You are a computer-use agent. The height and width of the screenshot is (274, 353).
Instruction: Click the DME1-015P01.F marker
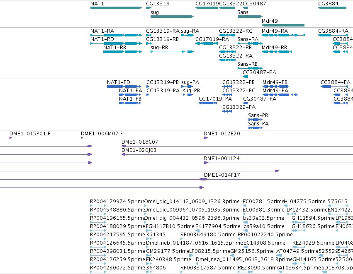(x=11, y=138)
